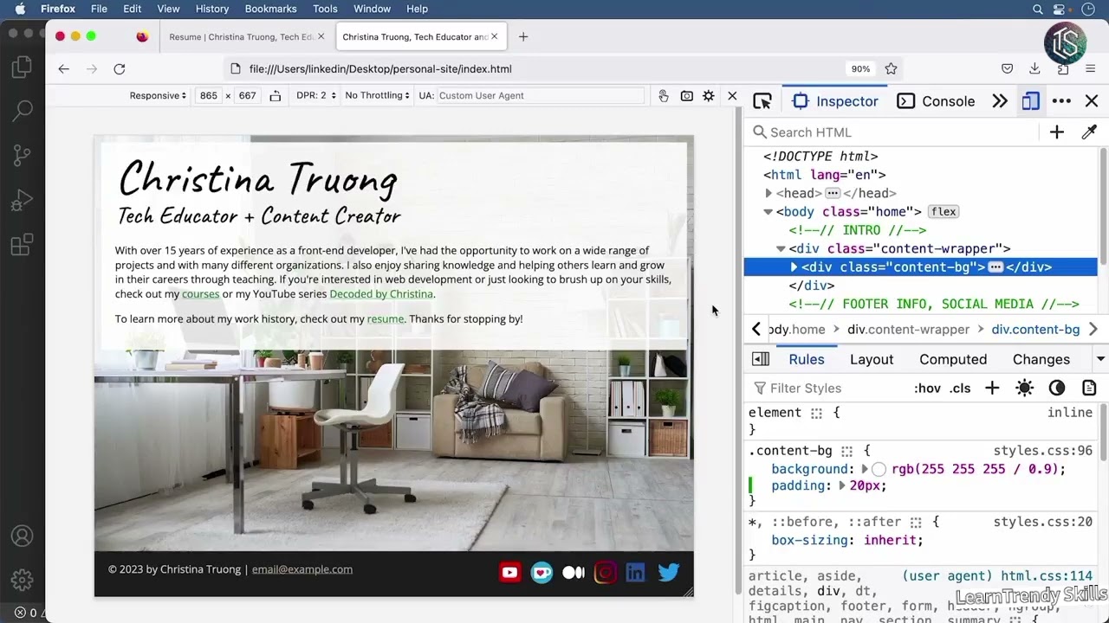Click the ellipsis badge in content-bg row
The image size is (1109, 623).
pyautogui.click(x=996, y=267)
